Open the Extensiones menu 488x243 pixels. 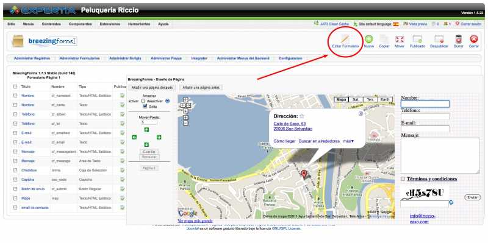pyautogui.click(x=110, y=24)
